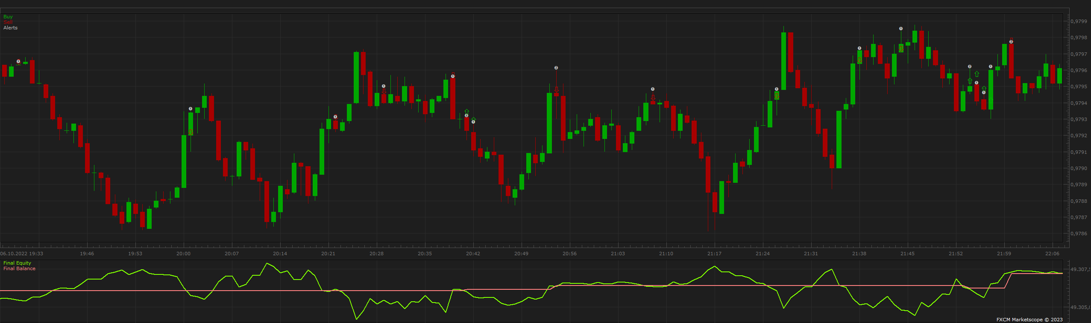Click the 21:03 time axis label
This screenshot has height=323, width=1091.
pyautogui.click(x=618, y=254)
